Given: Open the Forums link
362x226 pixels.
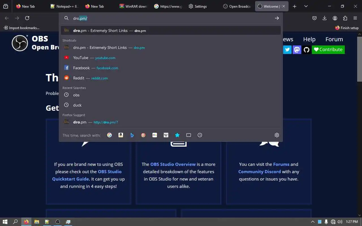Looking at the screenshot, I should click(281, 164).
